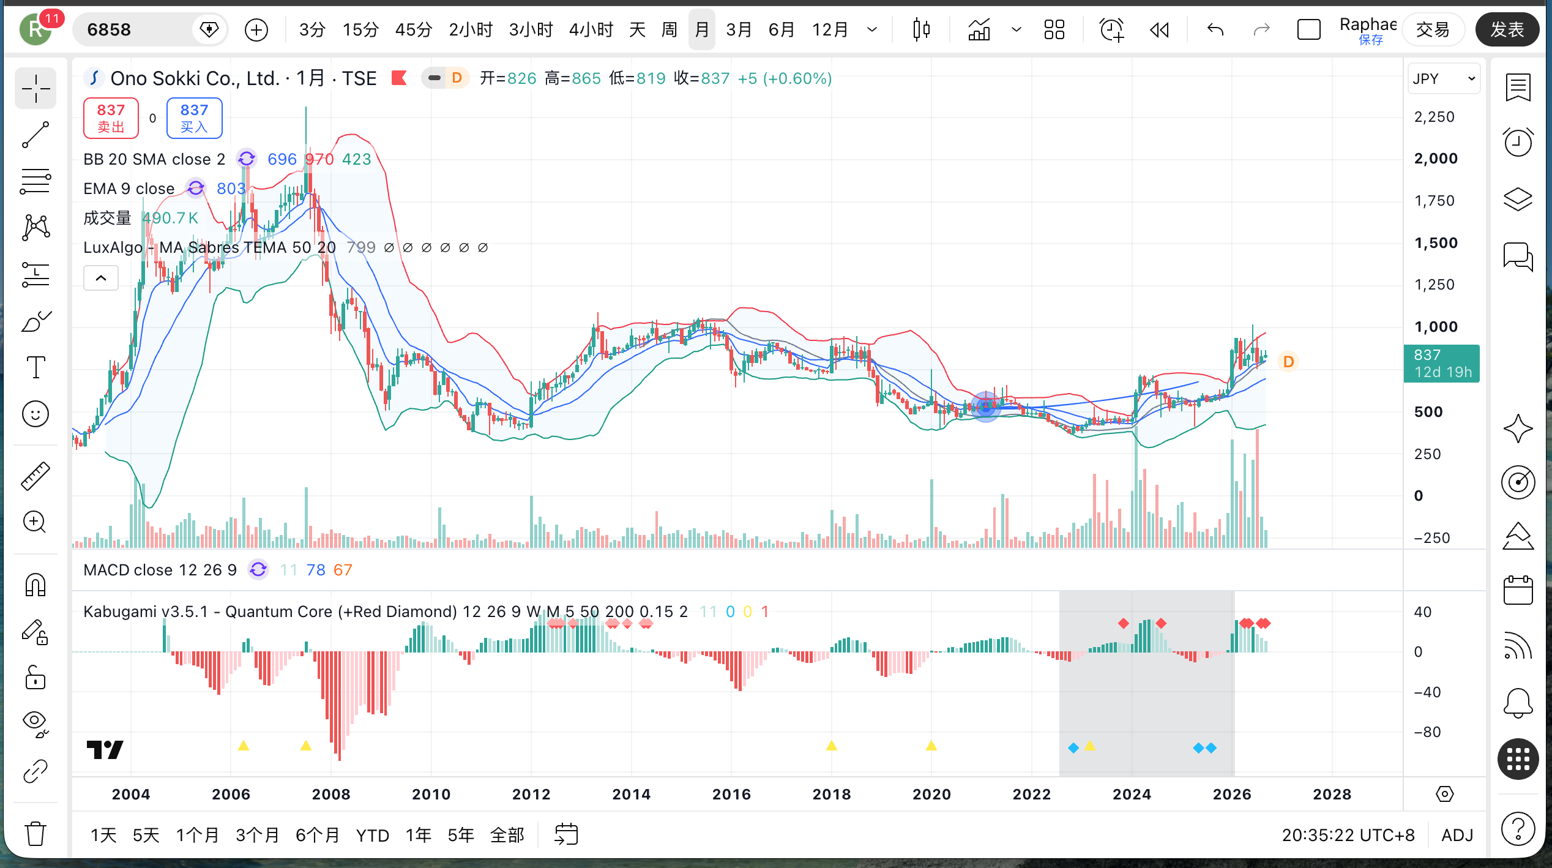Click the 交易 trade button
The width and height of the screenshot is (1552, 868).
coord(1433,29)
